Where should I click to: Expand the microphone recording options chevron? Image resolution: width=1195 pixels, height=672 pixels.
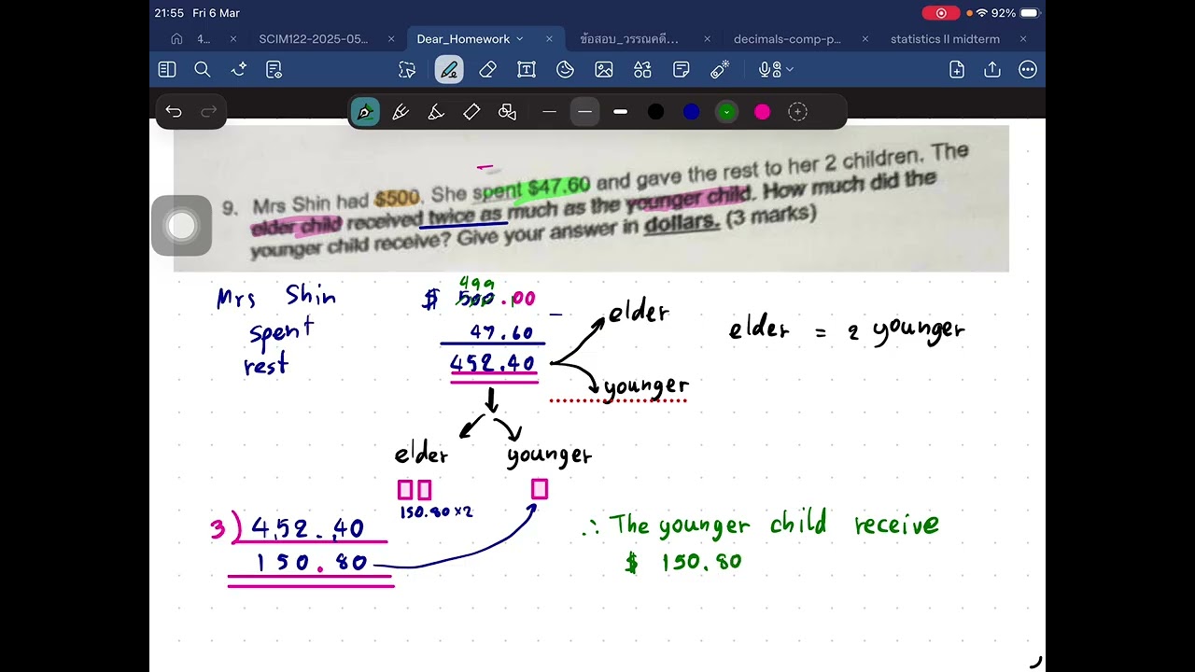790,69
